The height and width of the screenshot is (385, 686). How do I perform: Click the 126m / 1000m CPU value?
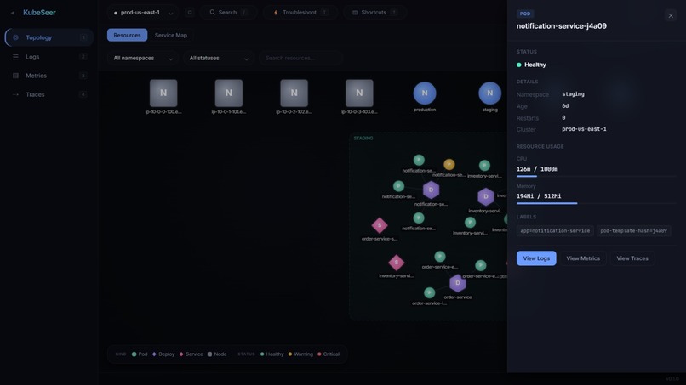(537, 169)
